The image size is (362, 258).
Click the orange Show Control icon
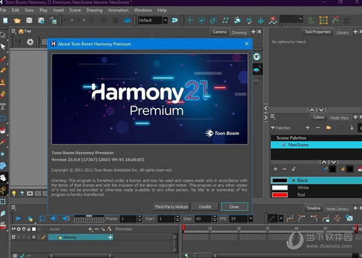(x=323, y=20)
